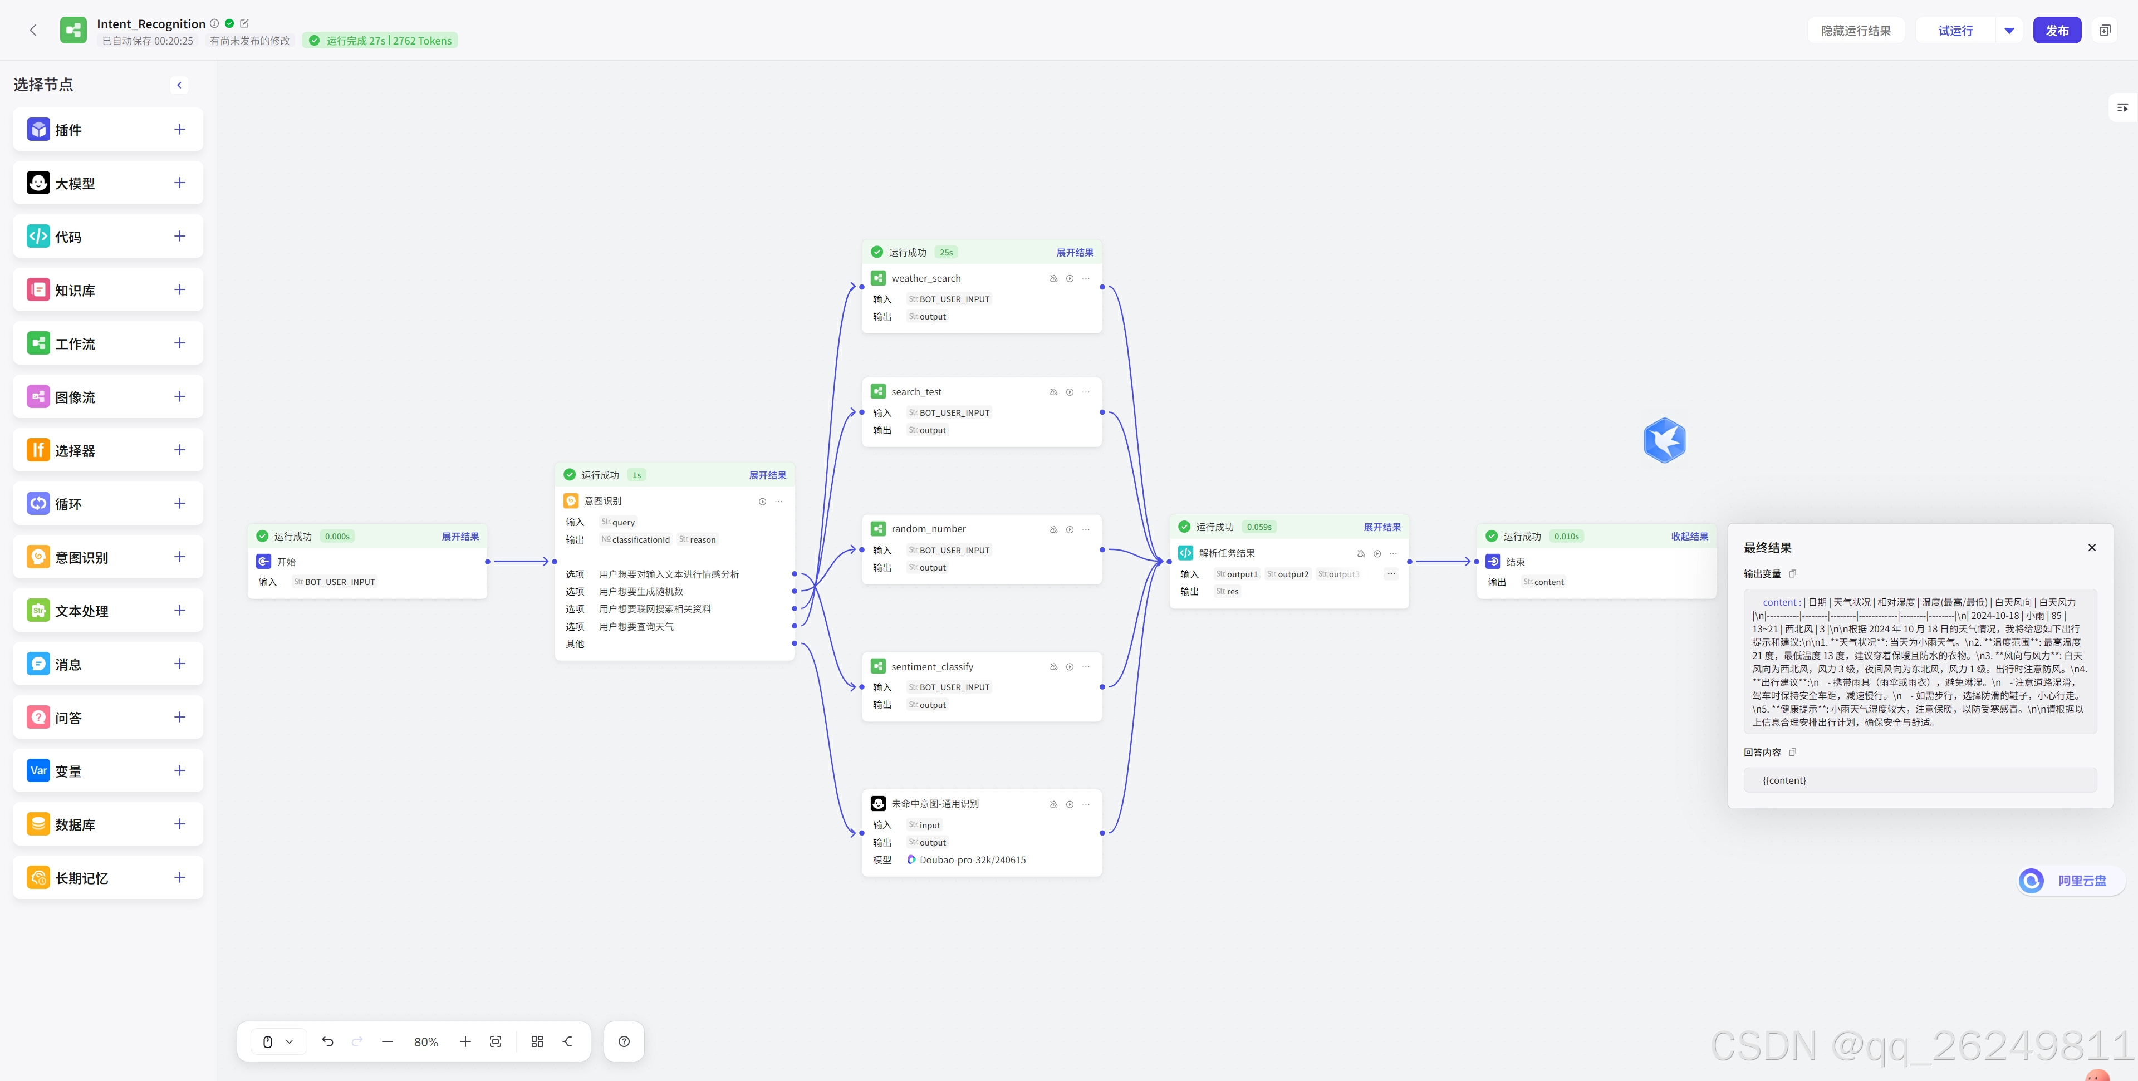Screen dimensions: 2138x1081
Task: Click the auto-layout grid icon
Action: (537, 1041)
